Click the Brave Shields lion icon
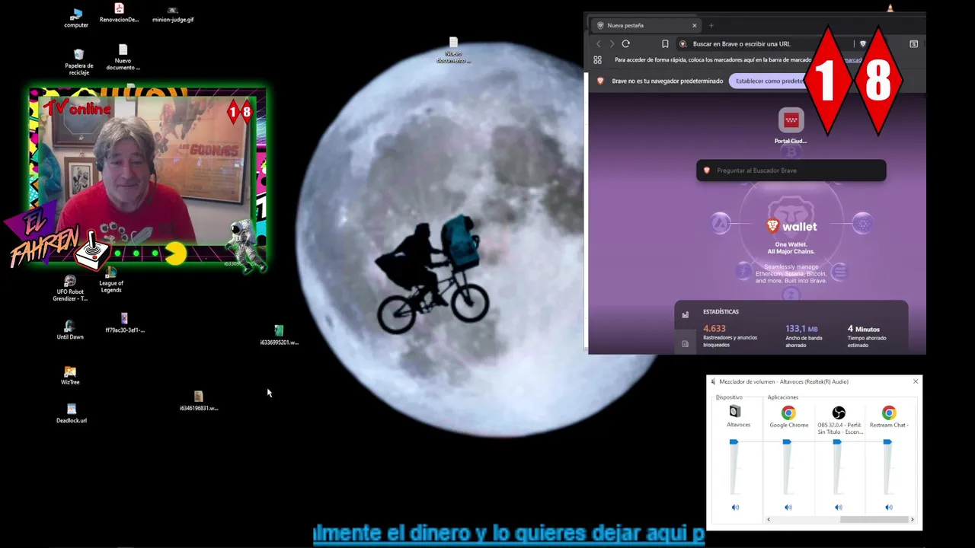The width and height of the screenshot is (975, 548). click(863, 44)
